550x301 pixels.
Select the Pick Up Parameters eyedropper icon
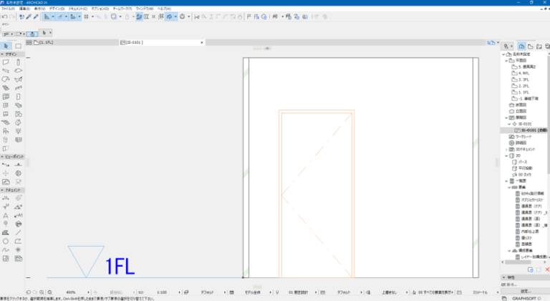pyautogui.click(x=29, y=16)
